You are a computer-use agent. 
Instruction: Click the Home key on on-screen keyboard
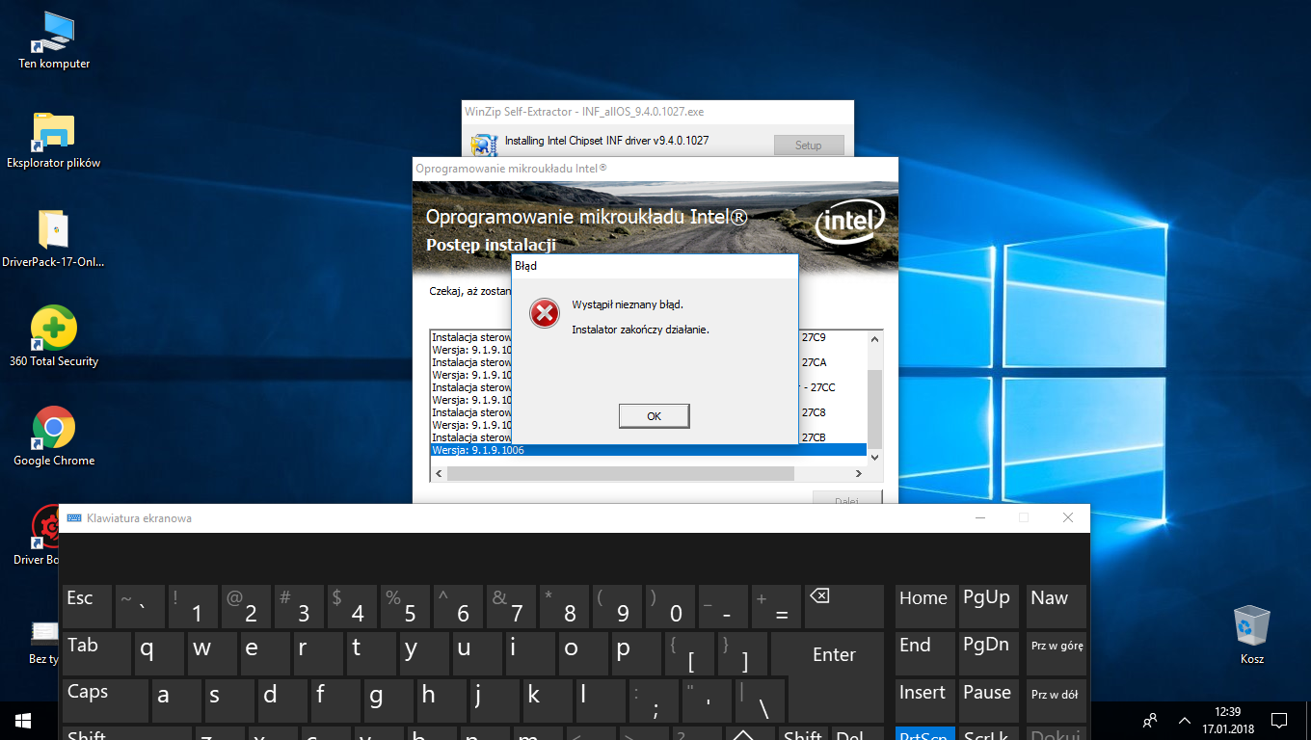coord(925,607)
